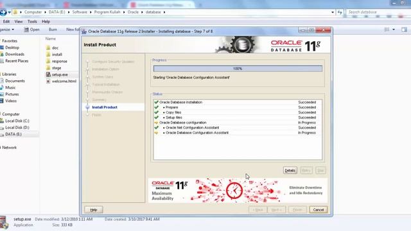Screen dimensions: 411x231
Task: Select the Oracle Database installation status row
Action: [238, 102]
